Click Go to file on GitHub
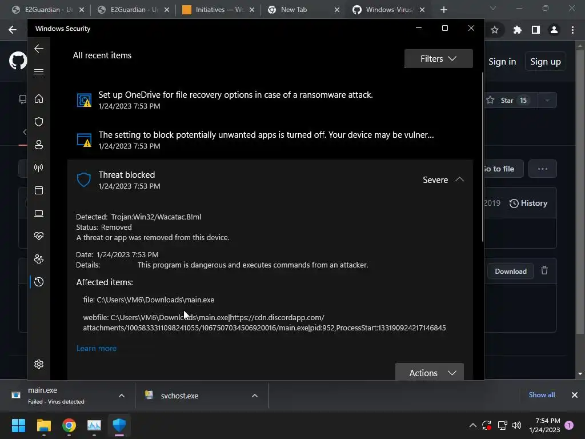 click(x=504, y=169)
